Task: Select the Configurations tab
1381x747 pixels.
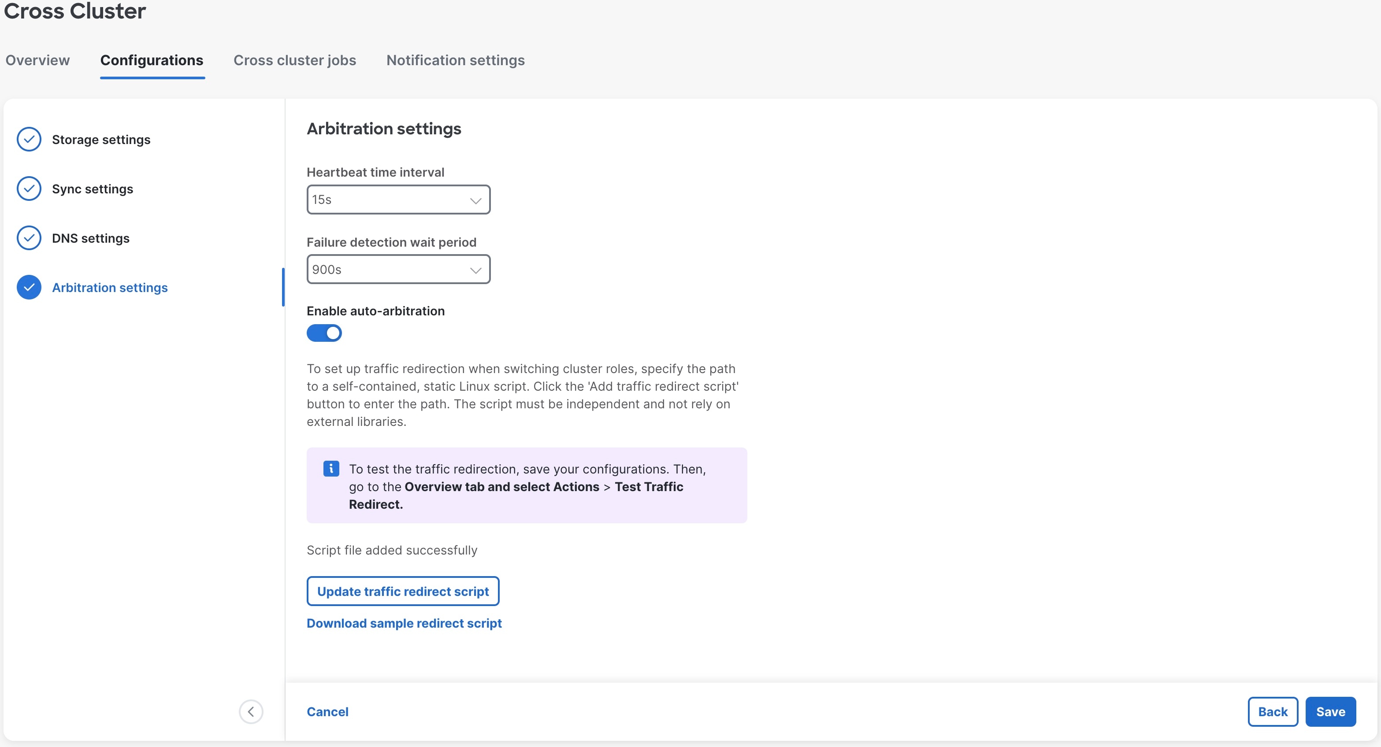Action: [x=152, y=60]
